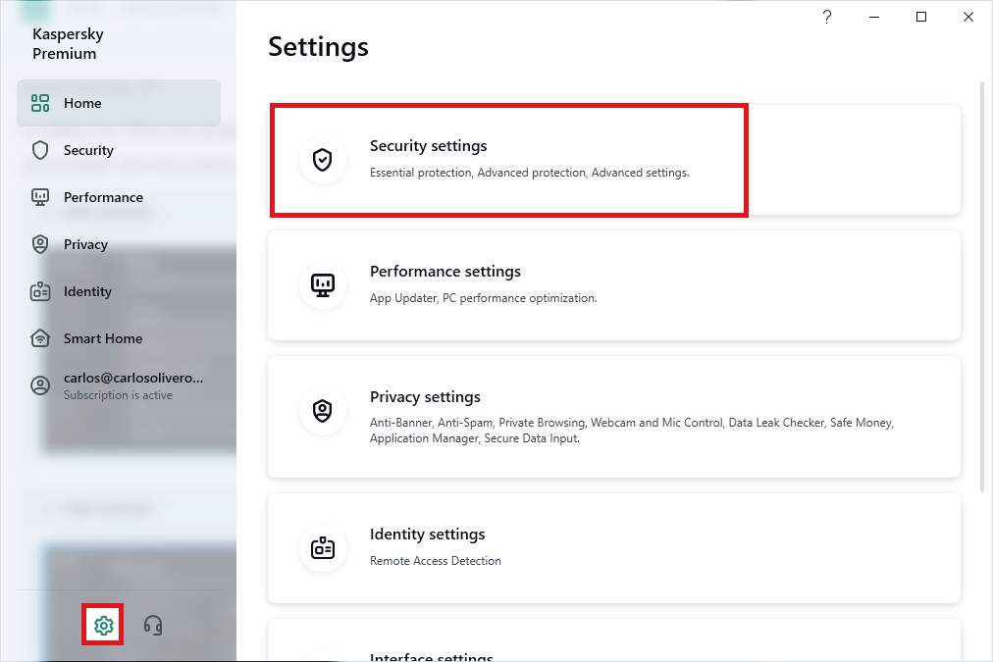Select Privacy in the sidebar
Screen dimensions: 993x662
[x=85, y=244]
